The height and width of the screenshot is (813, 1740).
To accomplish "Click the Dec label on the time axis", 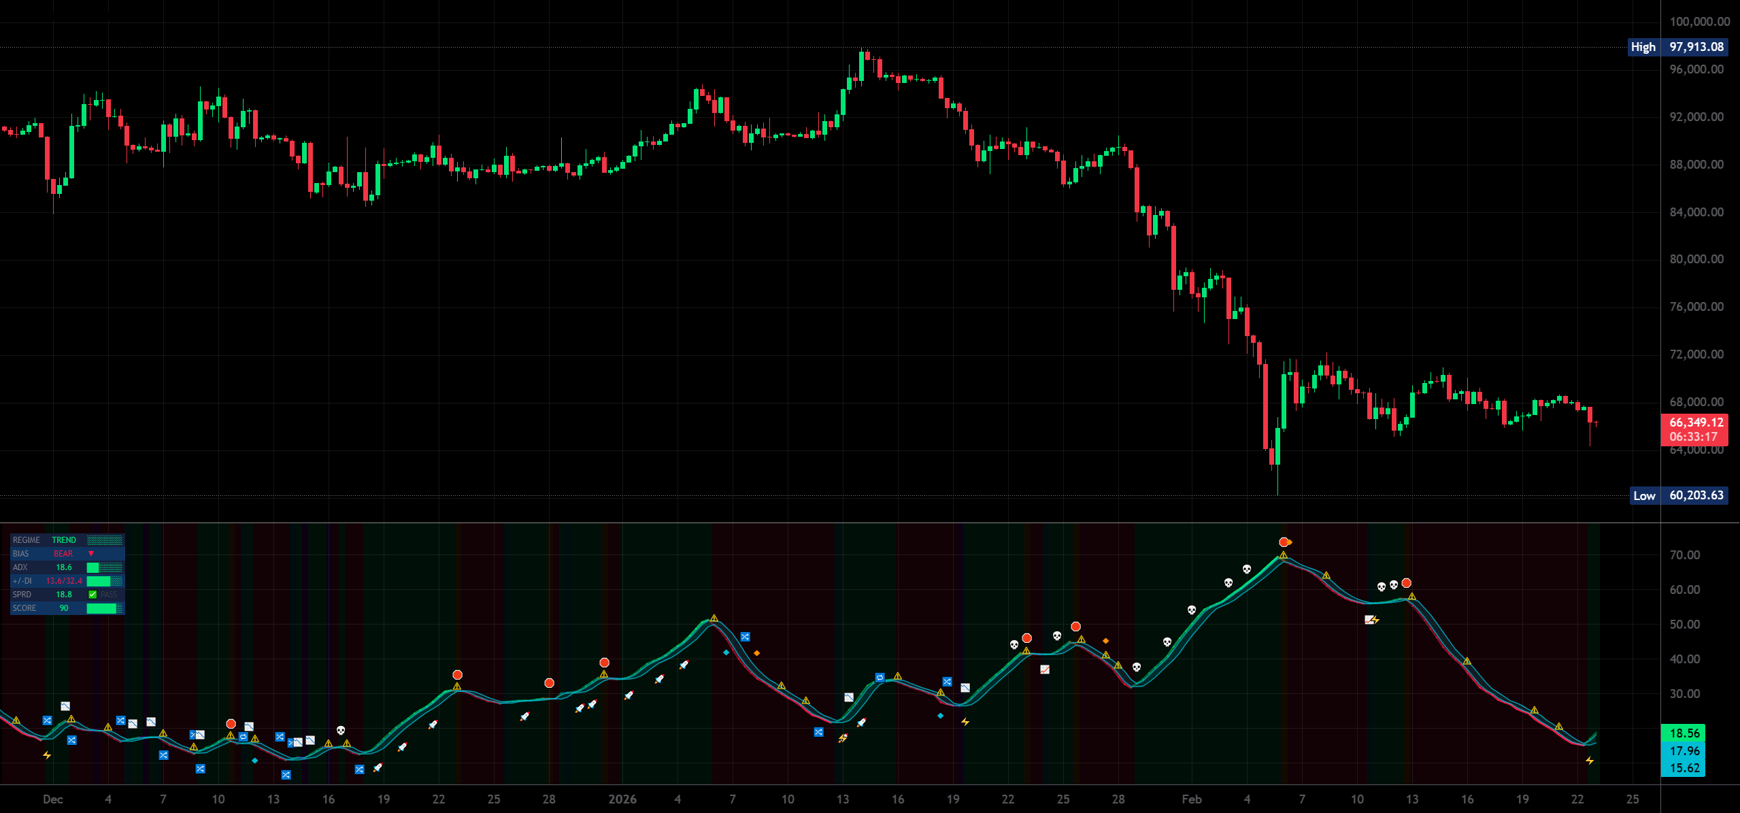I will point(53,799).
